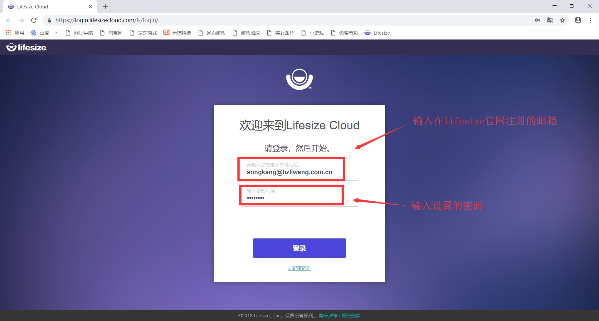
Task: Click the email address input field
Action: (x=299, y=170)
